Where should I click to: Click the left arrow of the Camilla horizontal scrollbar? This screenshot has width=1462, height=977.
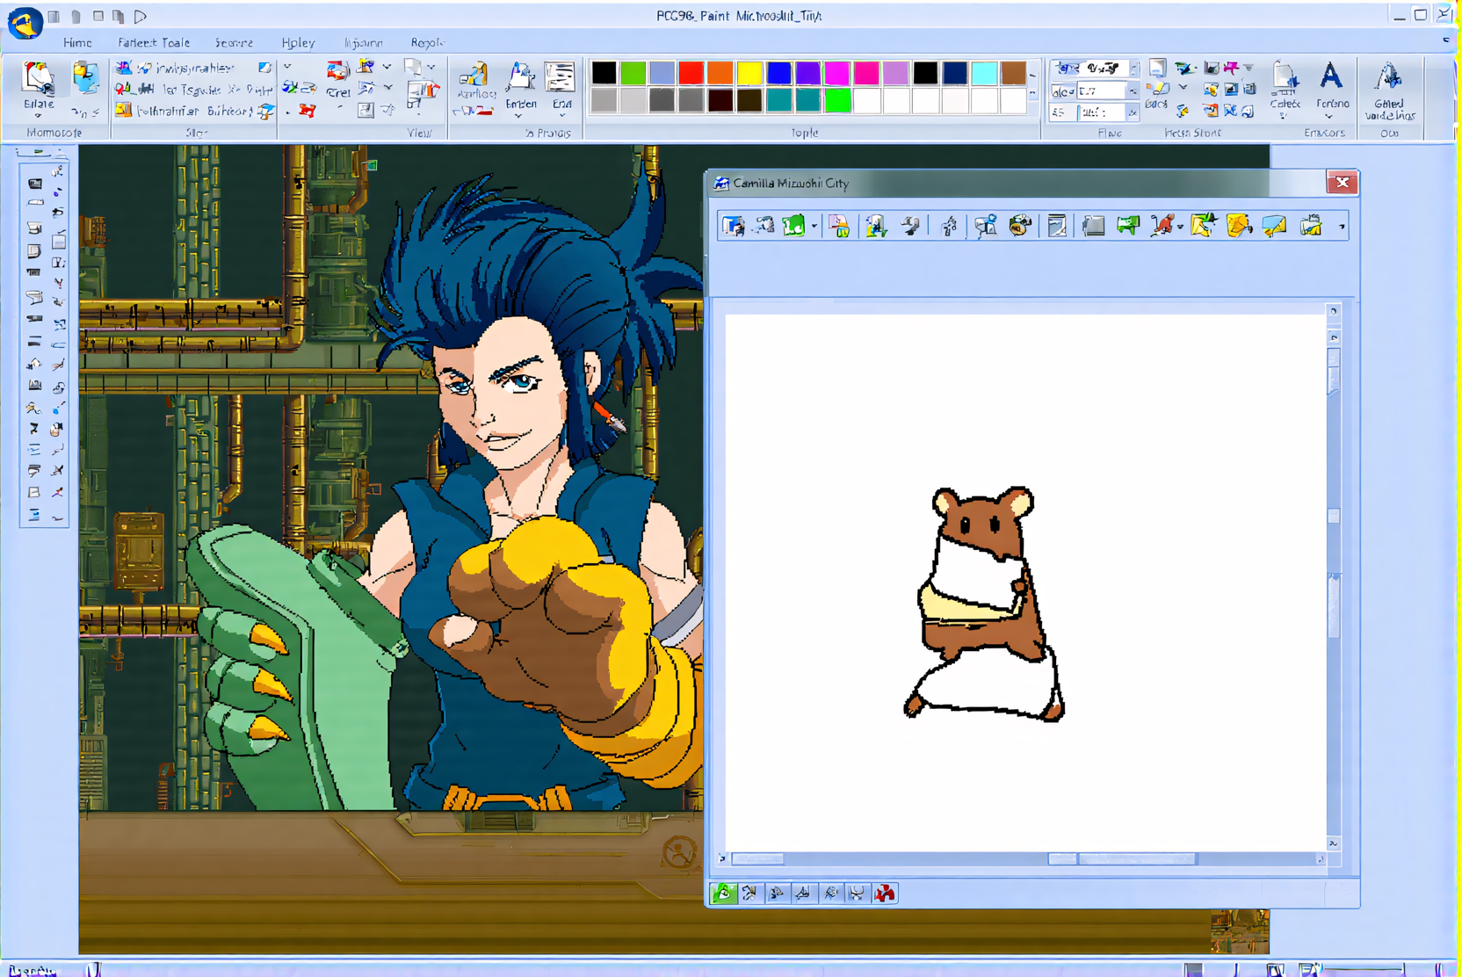(722, 859)
